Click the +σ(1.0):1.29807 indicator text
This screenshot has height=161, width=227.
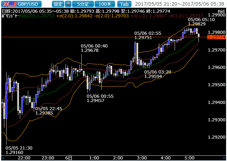coord(149,16)
